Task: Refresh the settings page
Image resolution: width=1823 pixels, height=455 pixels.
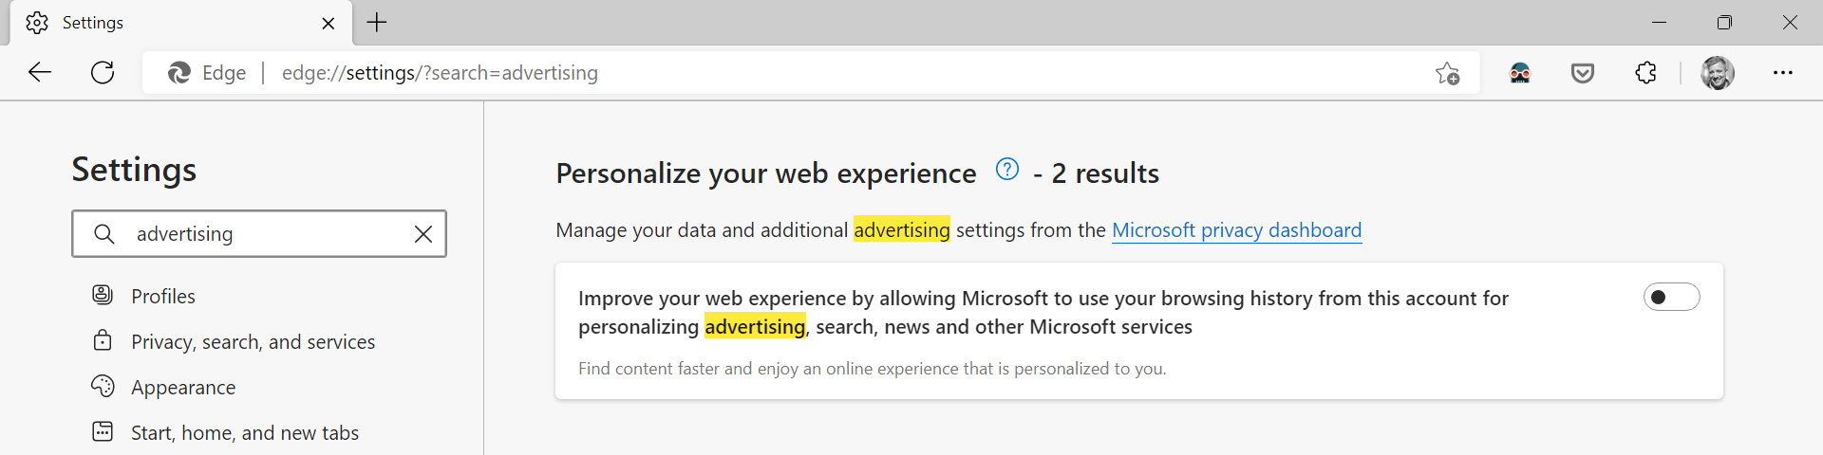Action: coord(103,72)
